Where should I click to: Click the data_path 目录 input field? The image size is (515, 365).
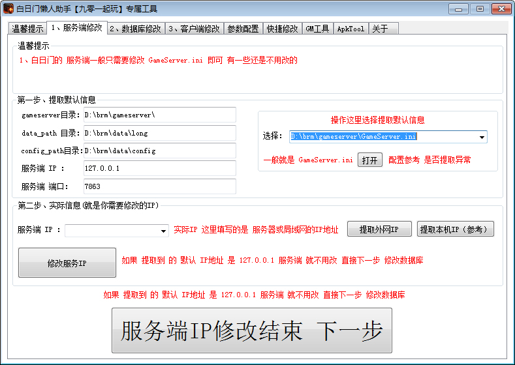[159, 133]
